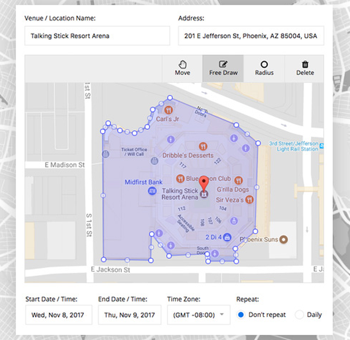This screenshot has height=340, width=350.
Task: Open the Time Zone dropdown
Action: [198, 315]
